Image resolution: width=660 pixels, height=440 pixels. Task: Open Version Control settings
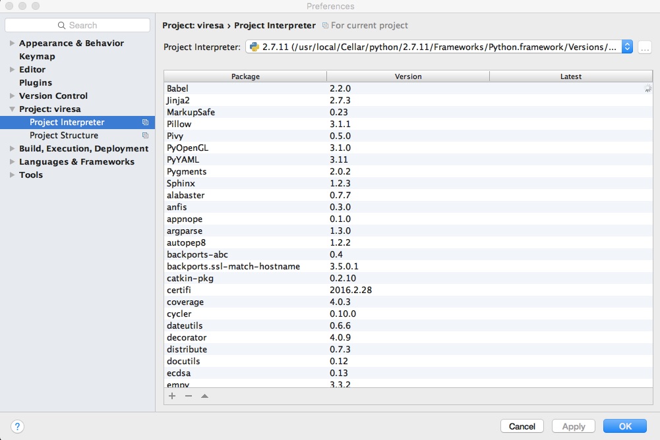click(x=53, y=96)
